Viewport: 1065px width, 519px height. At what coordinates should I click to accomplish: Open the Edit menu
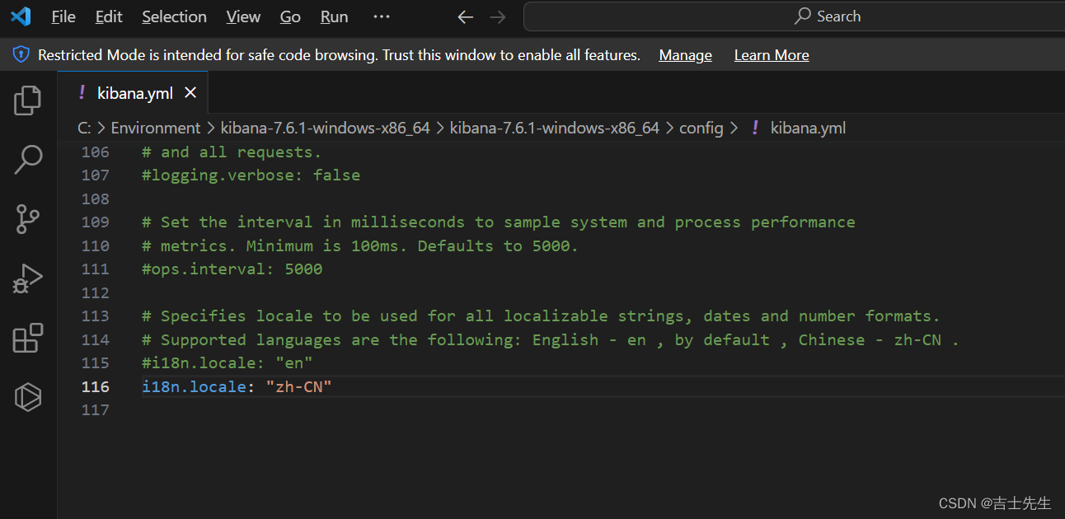point(109,16)
